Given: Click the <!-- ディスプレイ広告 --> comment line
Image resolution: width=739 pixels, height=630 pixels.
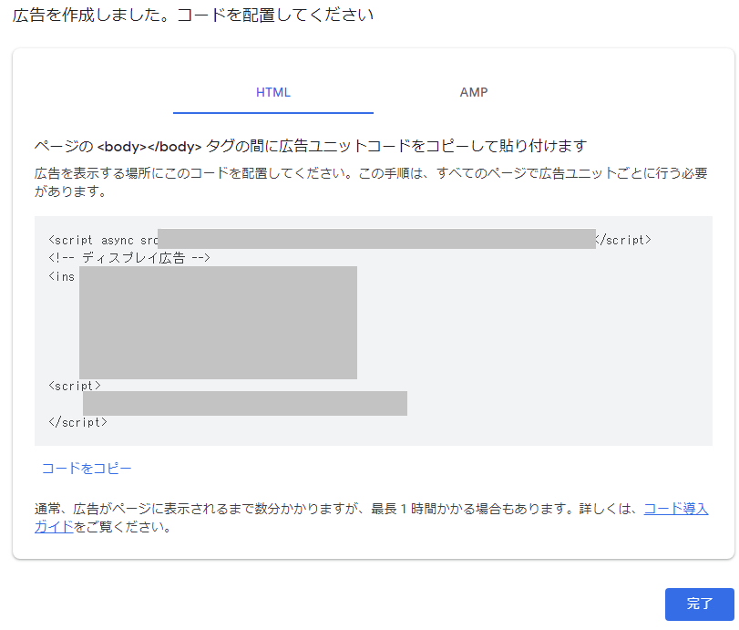Looking at the screenshot, I should [x=129, y=258].
